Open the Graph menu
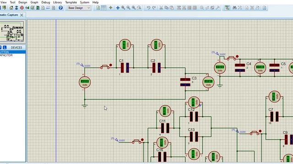 point(34,2)
